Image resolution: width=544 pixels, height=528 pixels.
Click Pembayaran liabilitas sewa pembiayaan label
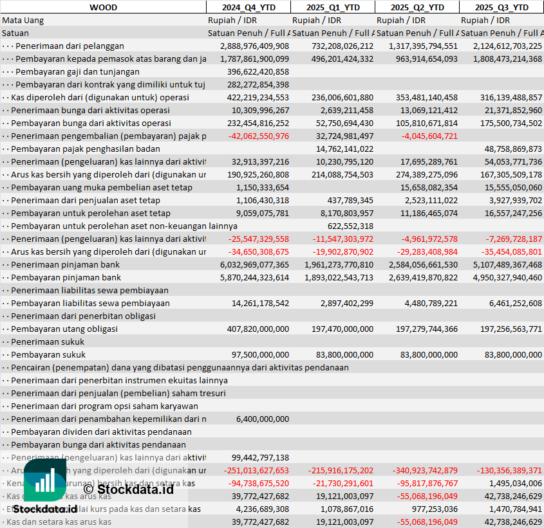coord(90,303)
